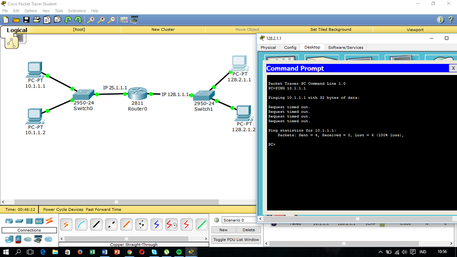Open the Tools menu
Viewport: 457px width, 257px height.
pyautogui.click(x=59, y=11)
